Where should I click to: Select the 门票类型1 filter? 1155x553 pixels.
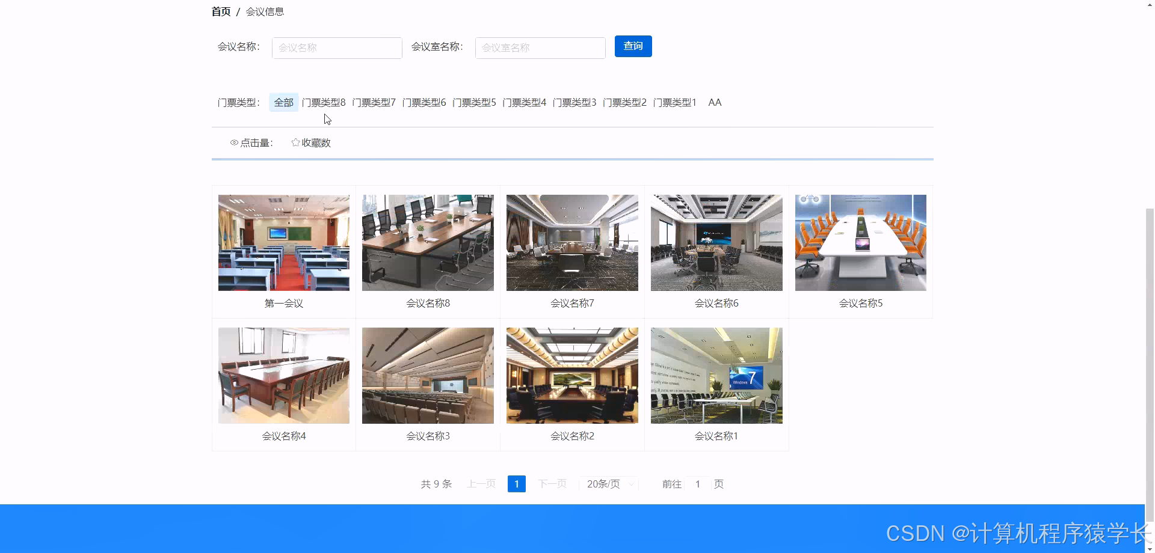point(674,102)
